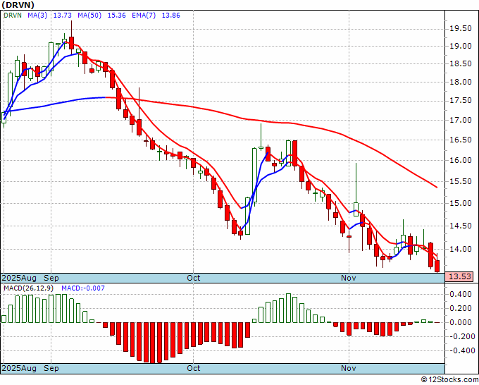Click the MACD:-0.007 value label
This screenshot has height=385, width=479.
(83, 288)
